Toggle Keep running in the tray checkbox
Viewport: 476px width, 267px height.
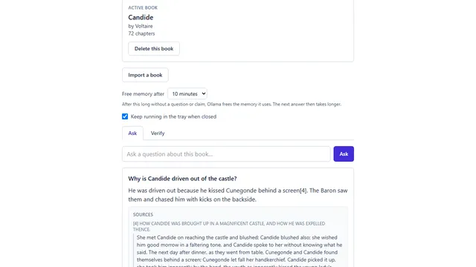click(x=125, y=116)
